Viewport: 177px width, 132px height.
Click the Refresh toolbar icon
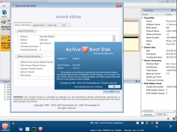[x=4, y=14]
